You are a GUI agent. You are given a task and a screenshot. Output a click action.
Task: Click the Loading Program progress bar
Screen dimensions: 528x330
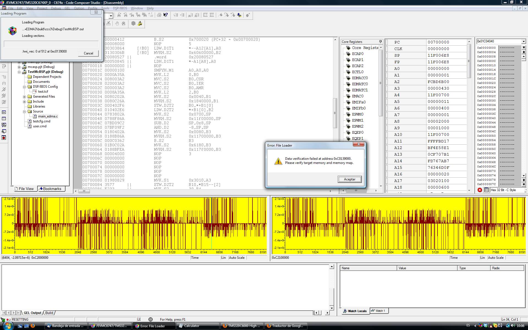(51, 44)
